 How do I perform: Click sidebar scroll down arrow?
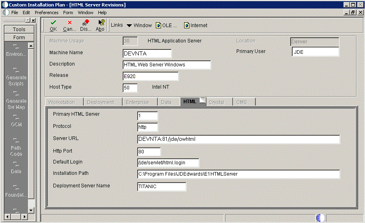point(31,210)
